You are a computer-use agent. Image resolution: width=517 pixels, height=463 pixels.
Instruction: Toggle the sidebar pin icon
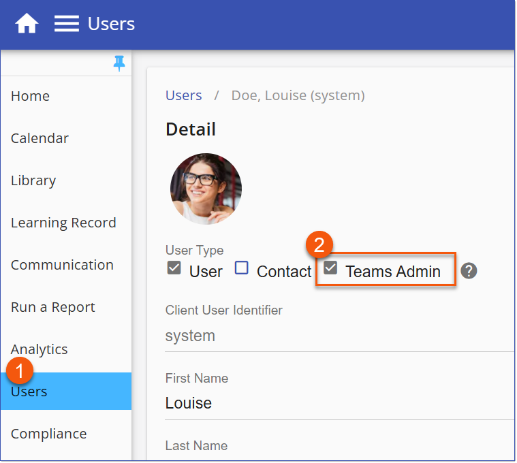[x=119, y=63]
